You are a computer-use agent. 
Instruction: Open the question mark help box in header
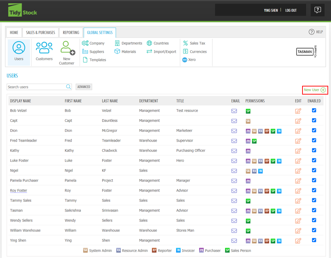tap(318, 10)
